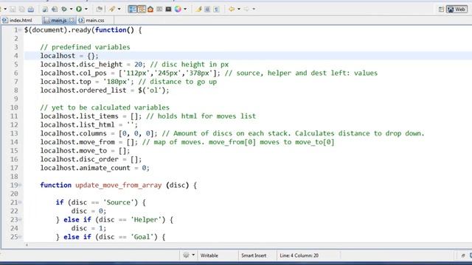Screen dimensions: 472x265
Task: Click the Writable status bar entry
Action: [209, 255]
